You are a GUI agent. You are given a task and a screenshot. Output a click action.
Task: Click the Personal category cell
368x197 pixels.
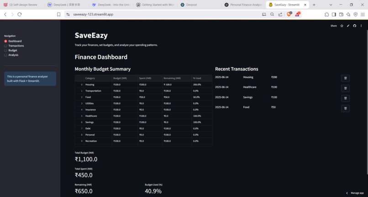pyautogui.click(x=98, y=135)
